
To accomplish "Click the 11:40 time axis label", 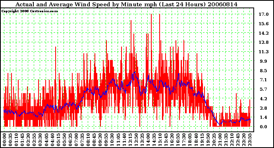I will click(x=124, y=140).
